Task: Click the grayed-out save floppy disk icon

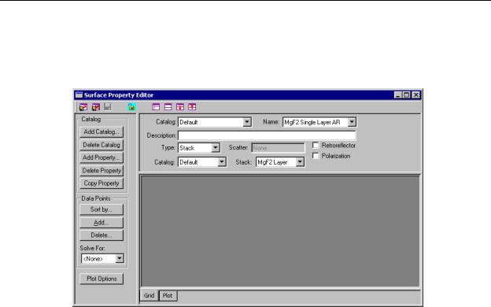Action: point(107,107)
